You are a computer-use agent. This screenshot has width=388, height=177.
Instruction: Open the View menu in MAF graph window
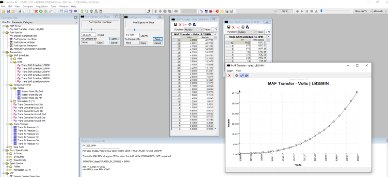(239, 71)
